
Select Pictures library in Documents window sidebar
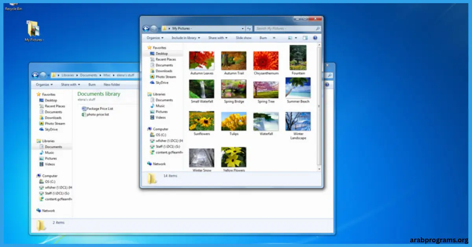point(48,158)
